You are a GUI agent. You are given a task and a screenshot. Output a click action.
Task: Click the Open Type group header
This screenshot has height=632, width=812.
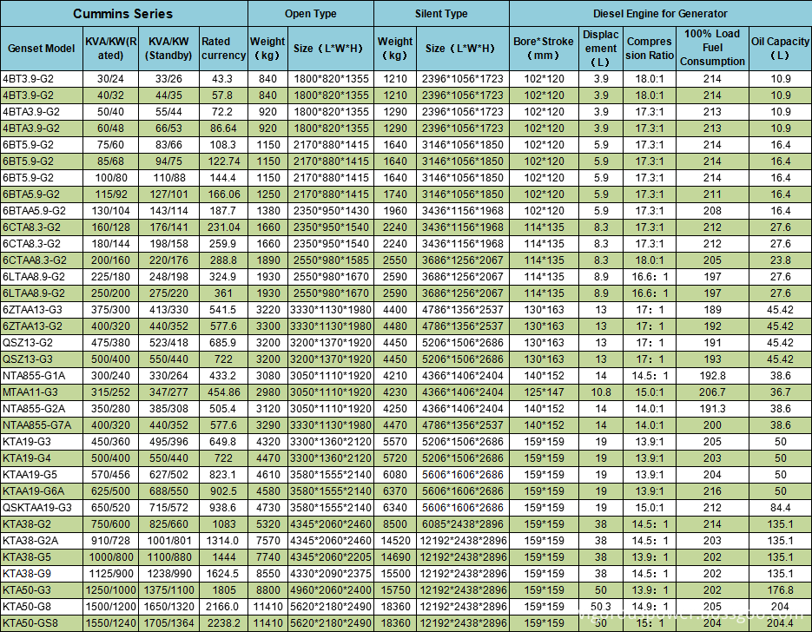[x=310, y=14]
